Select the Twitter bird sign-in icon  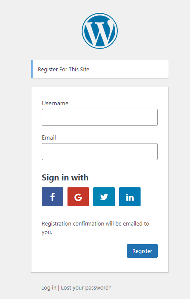tap(104, 197)
